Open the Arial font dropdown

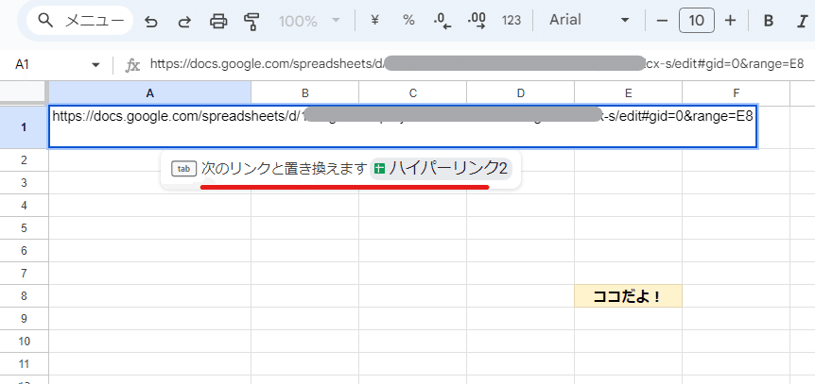589,21
